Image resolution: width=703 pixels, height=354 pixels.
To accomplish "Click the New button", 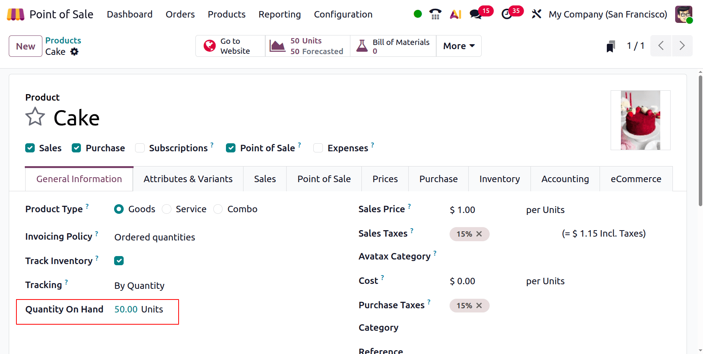I will coord(26,46).
